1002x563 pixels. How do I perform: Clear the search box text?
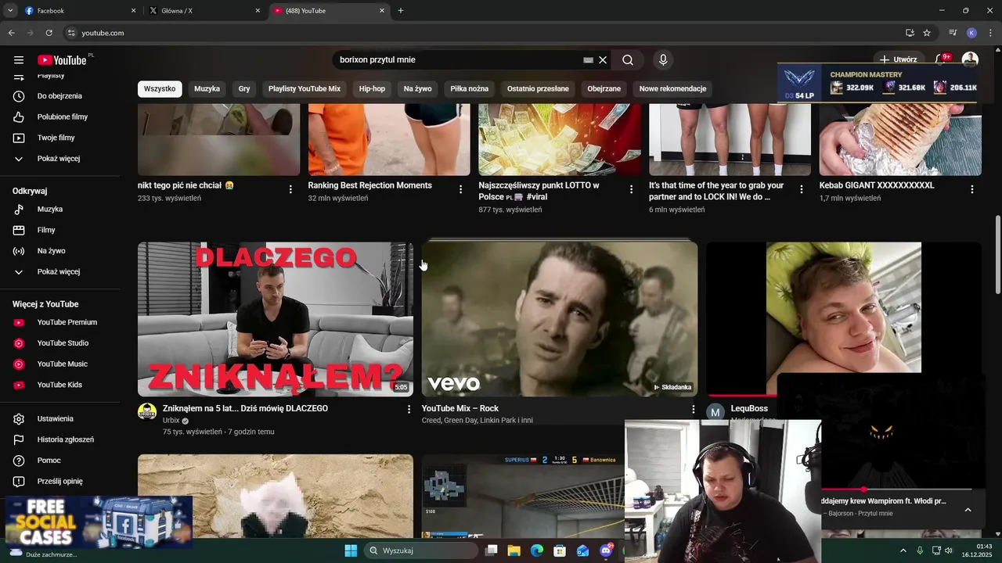click(x=603, y=60)
